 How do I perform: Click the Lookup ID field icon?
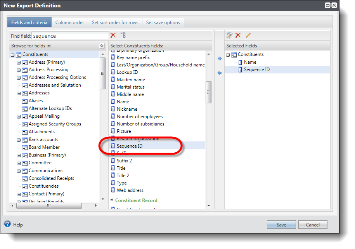pos(113,72)
